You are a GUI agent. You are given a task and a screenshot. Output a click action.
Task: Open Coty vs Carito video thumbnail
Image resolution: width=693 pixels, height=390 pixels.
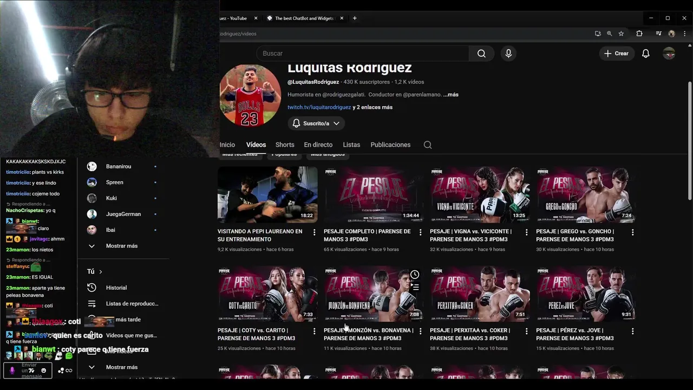(267, 294)
